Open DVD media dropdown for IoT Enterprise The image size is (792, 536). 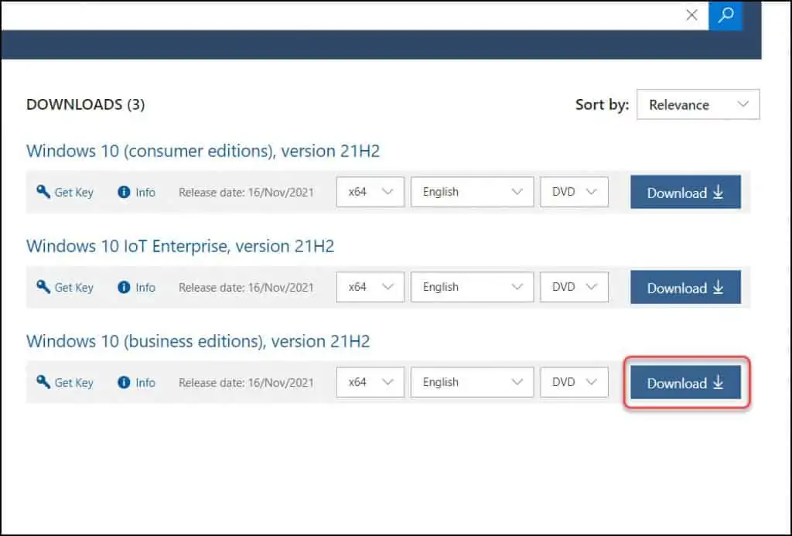click(575, 287)
